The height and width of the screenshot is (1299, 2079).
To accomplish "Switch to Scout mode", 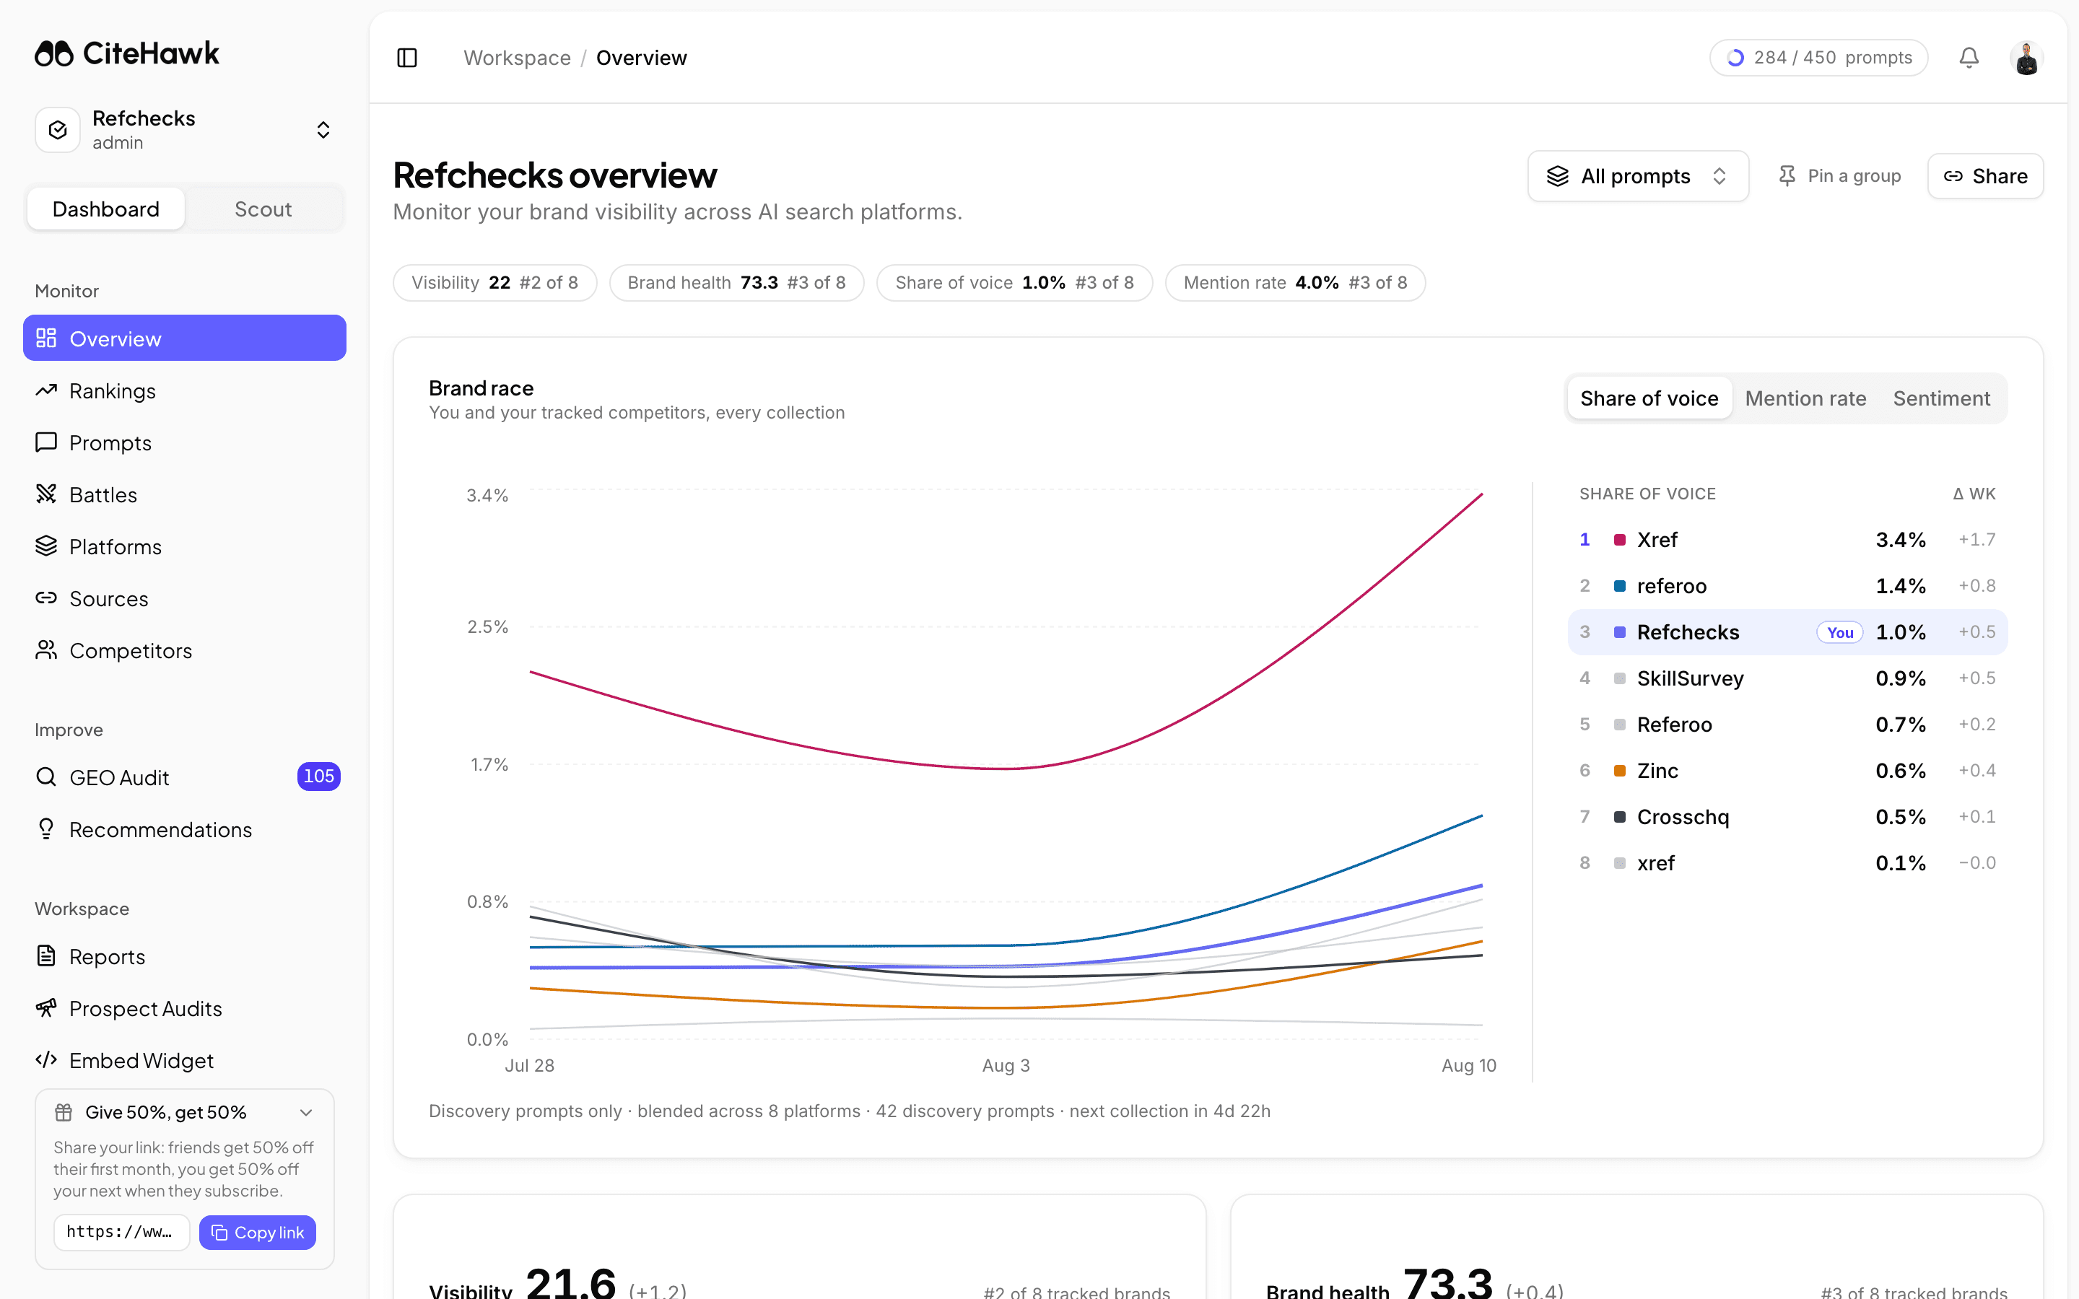I will point(263,209).
